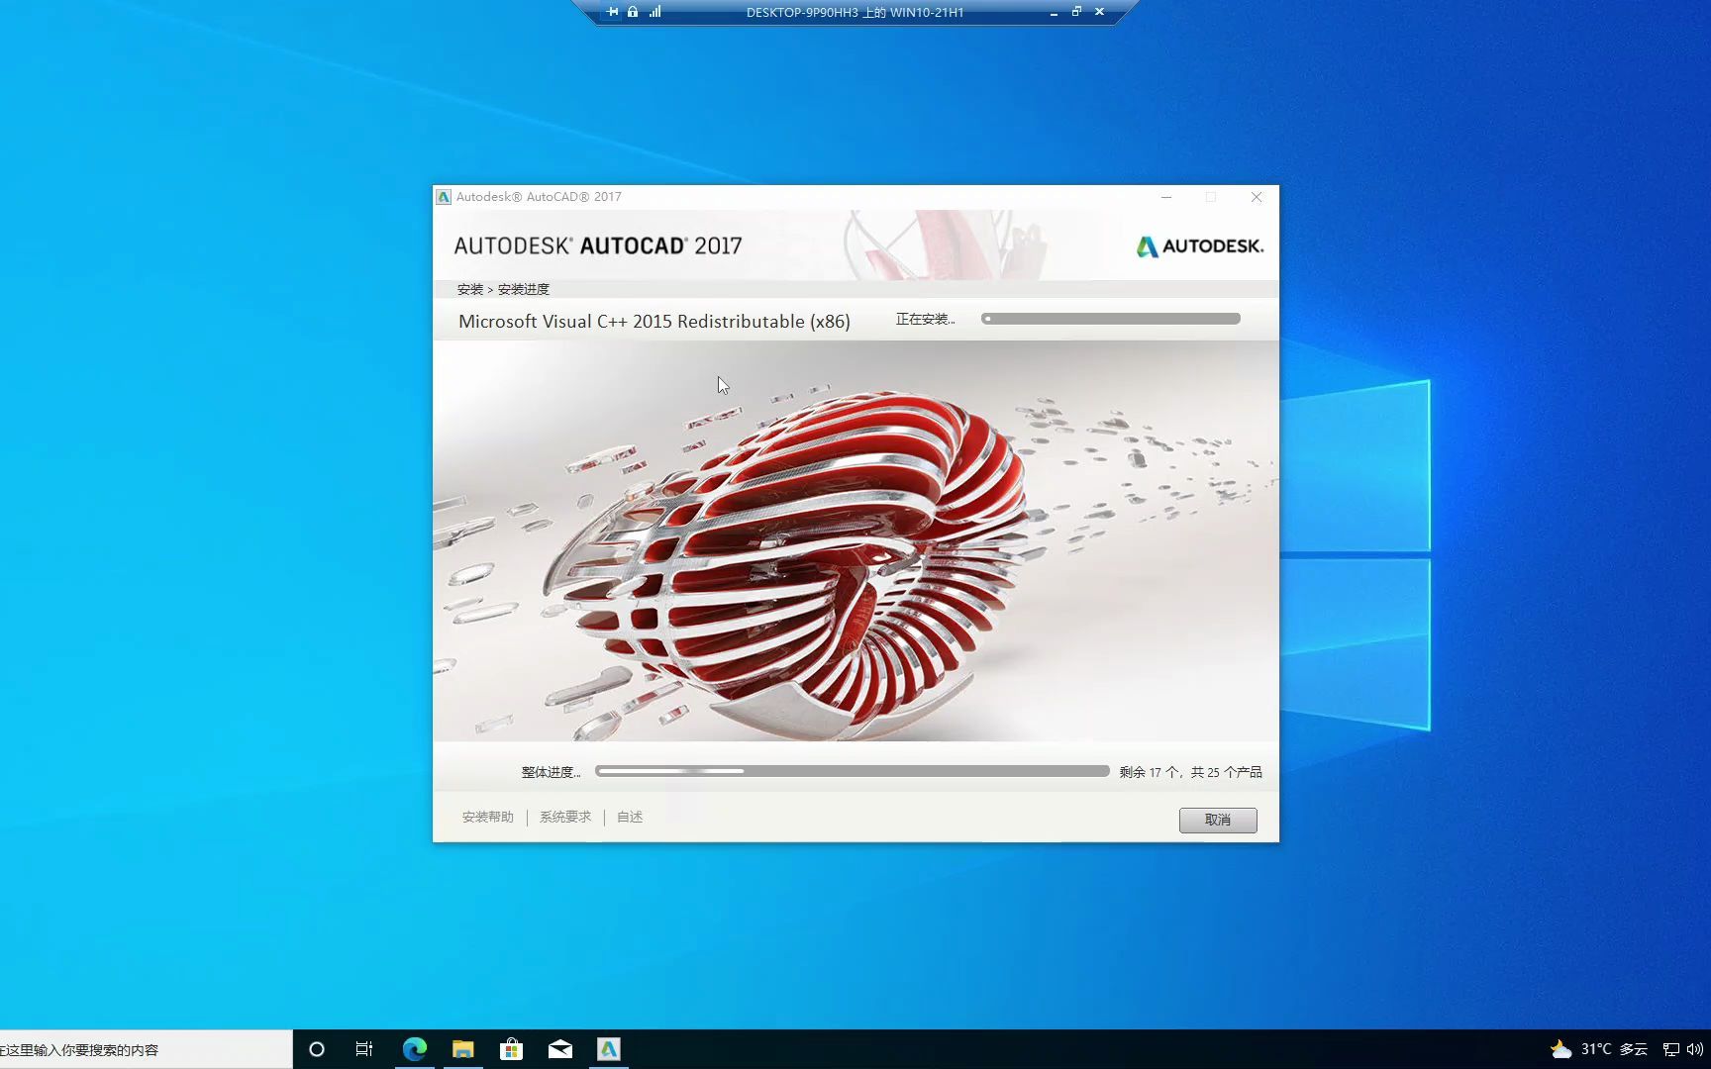
Task: Click the Microsoft Visual C++ 2015 Redistributable label
Action: pos(654,322)
